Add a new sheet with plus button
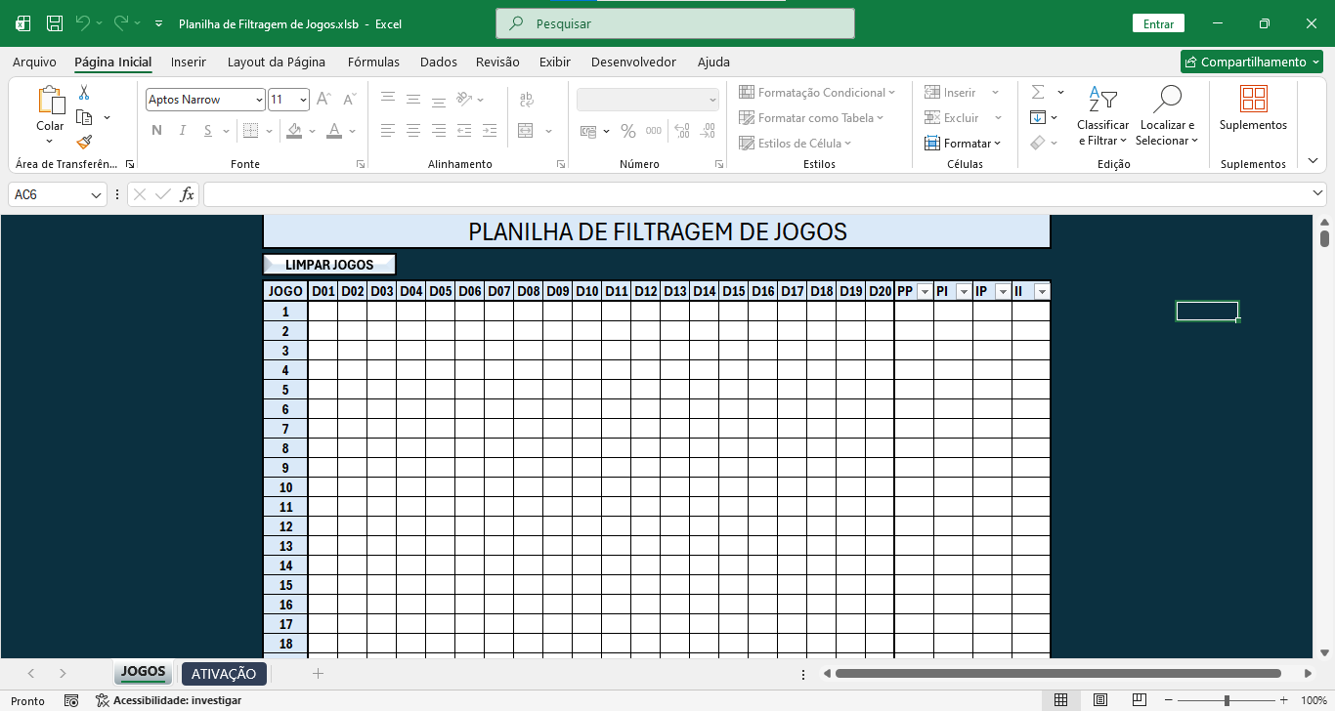Screen dimensions: 1335x711 pyautogui.click(x=318, y=674)
